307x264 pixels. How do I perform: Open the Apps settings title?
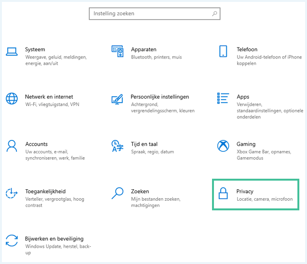(243, 97)
